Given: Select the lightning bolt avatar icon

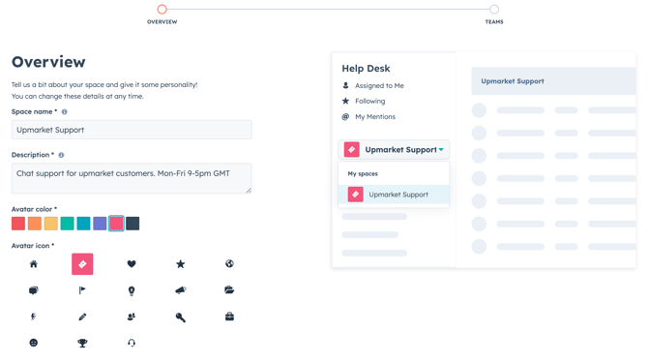Looking at the screenshot, I should [34, 317].
